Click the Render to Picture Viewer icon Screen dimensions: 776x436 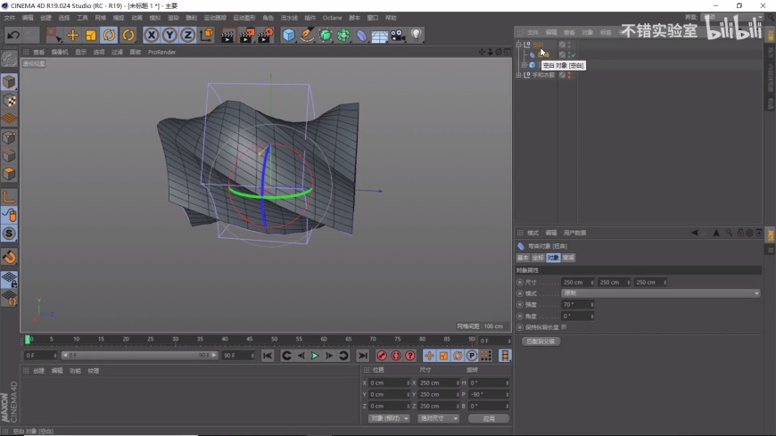click(247, 35)
